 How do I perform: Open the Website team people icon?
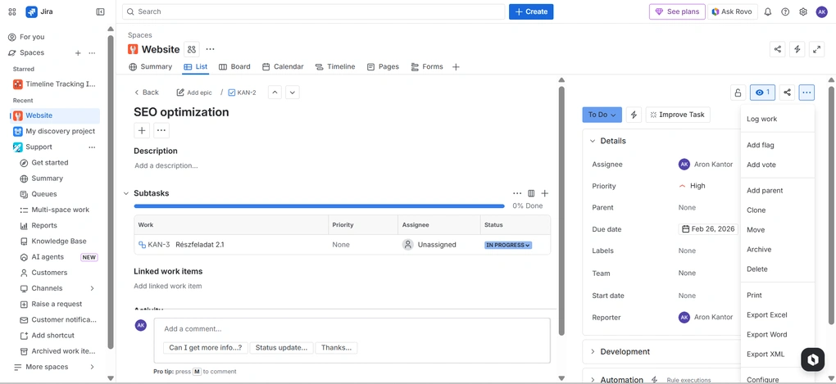pyautogui.click(x=192, y=49)
